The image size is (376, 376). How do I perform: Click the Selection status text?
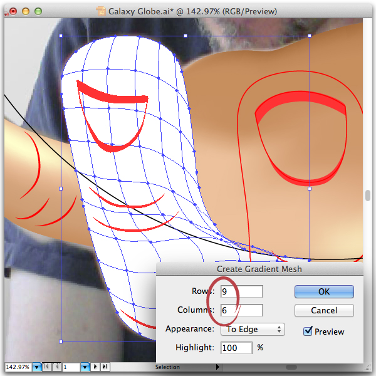click(167, 367)
